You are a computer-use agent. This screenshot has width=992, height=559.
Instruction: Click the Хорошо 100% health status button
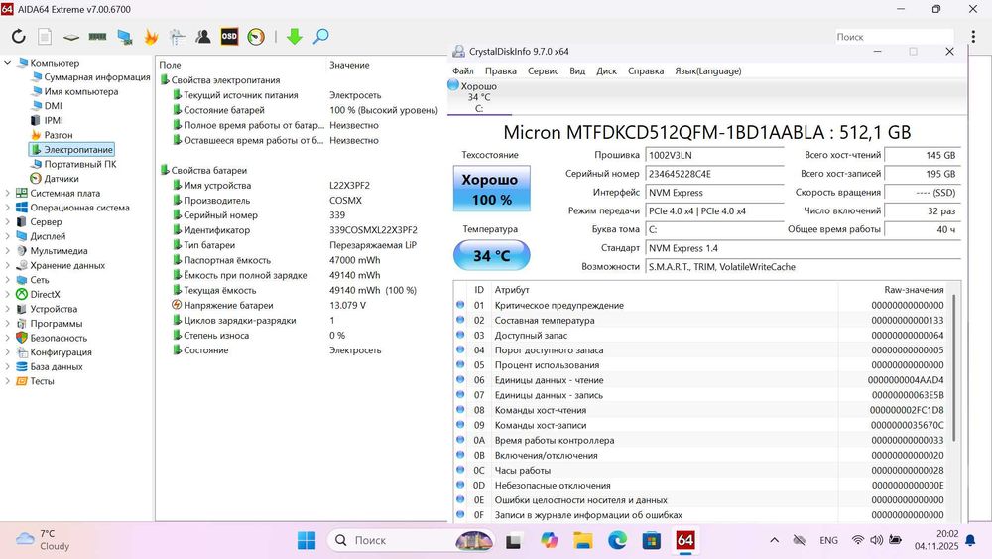pos(490,189)
